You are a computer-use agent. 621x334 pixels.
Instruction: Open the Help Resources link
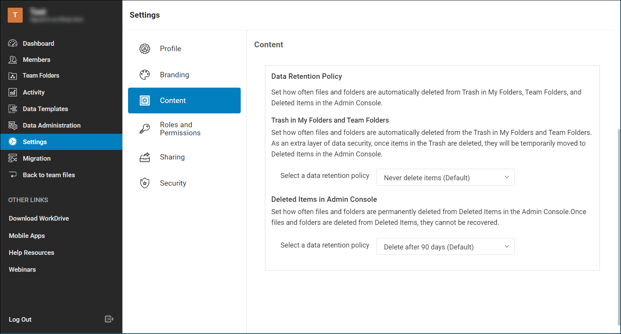coord(32,253)
